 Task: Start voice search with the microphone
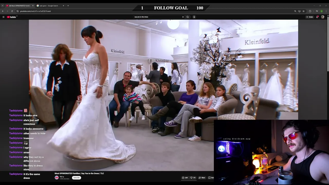click(x=194, y=17)
